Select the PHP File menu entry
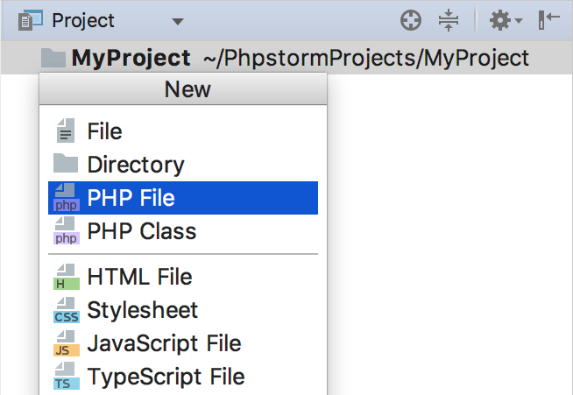 (183, 198)
